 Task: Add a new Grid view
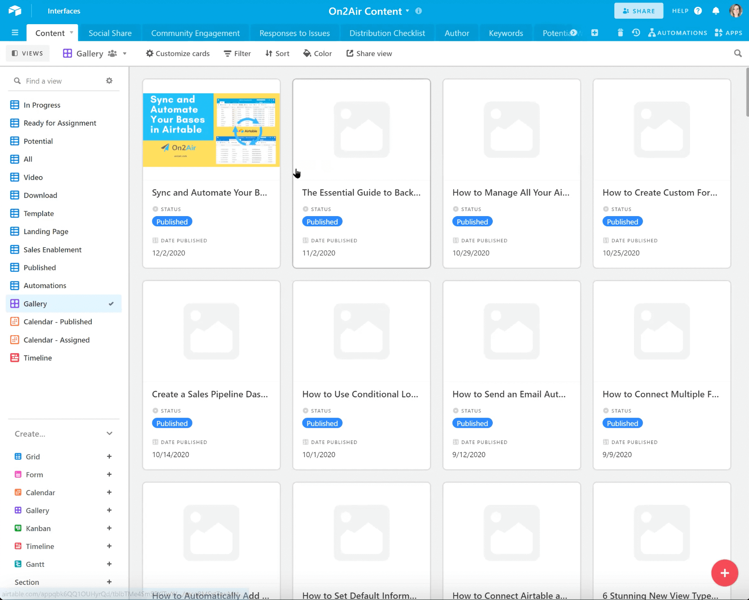pyautogui.click(x=109, y=456)
